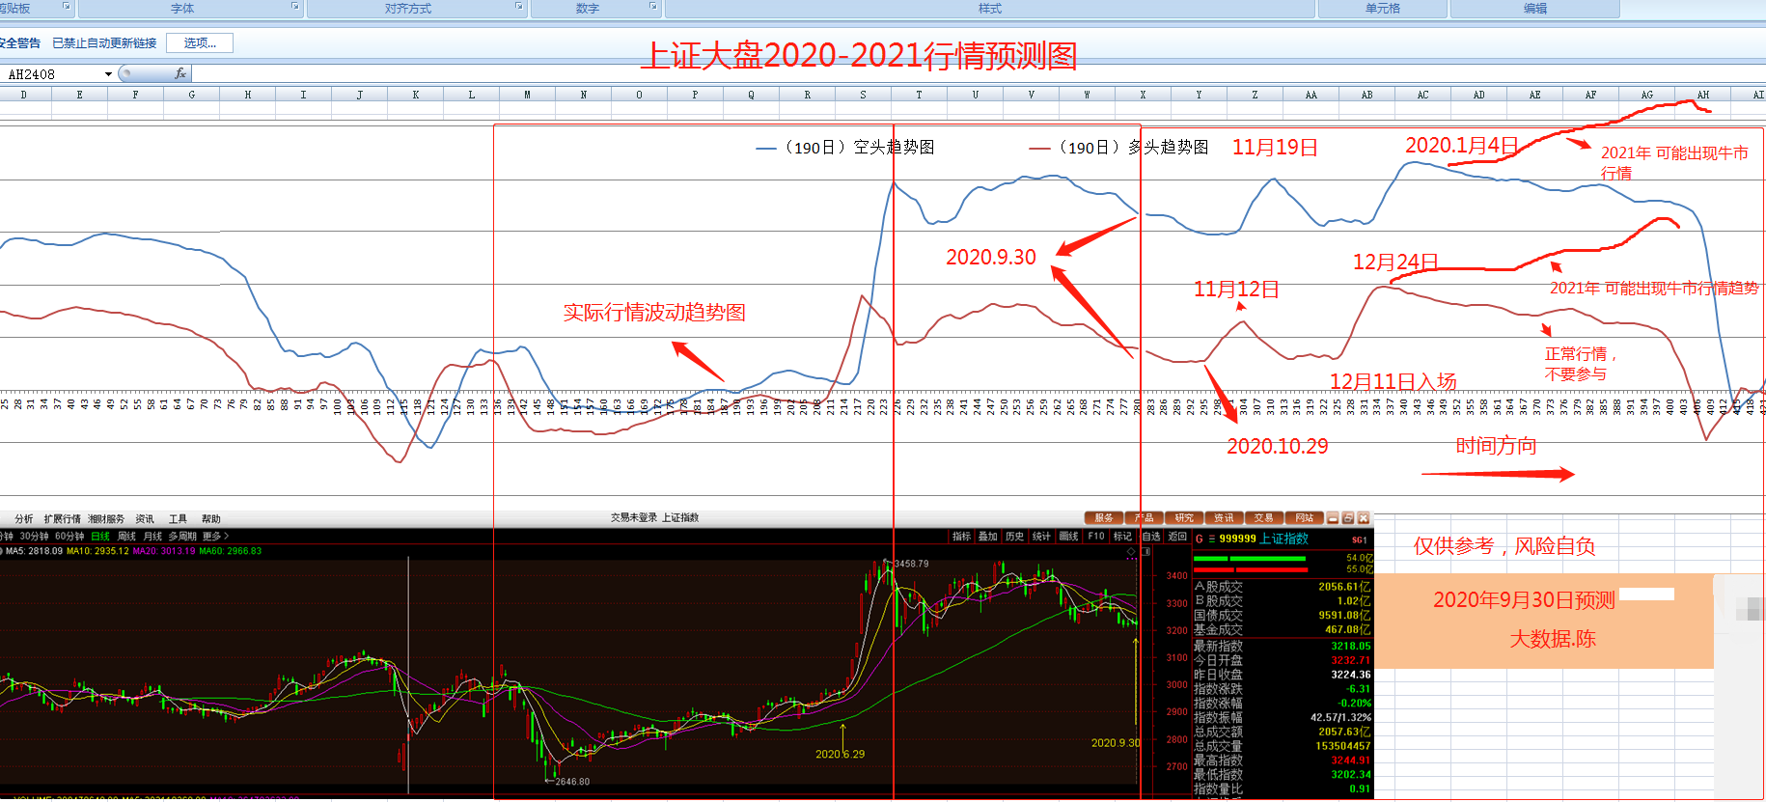
Task: Open the Number (数字) group dialog launcher
Action: pyautogui.click(x=653, y=6)
